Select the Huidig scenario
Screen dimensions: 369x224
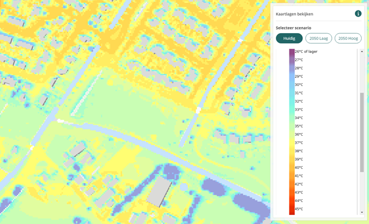[x=289, y=39]
